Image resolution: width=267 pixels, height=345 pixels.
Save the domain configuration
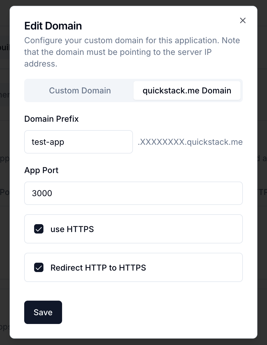43,312
